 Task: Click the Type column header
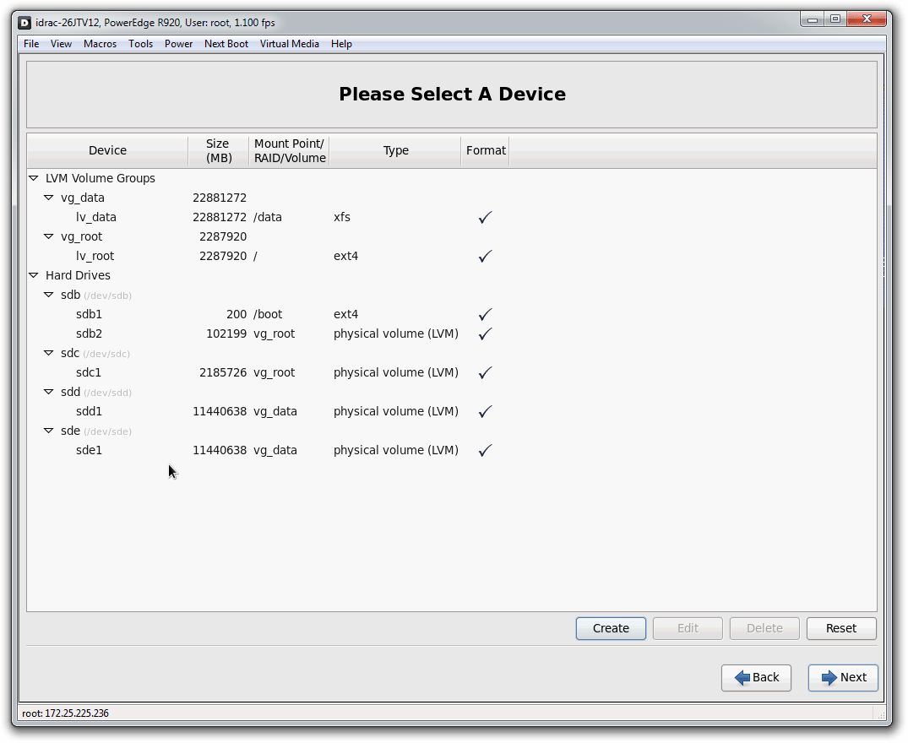click(395, 151)
